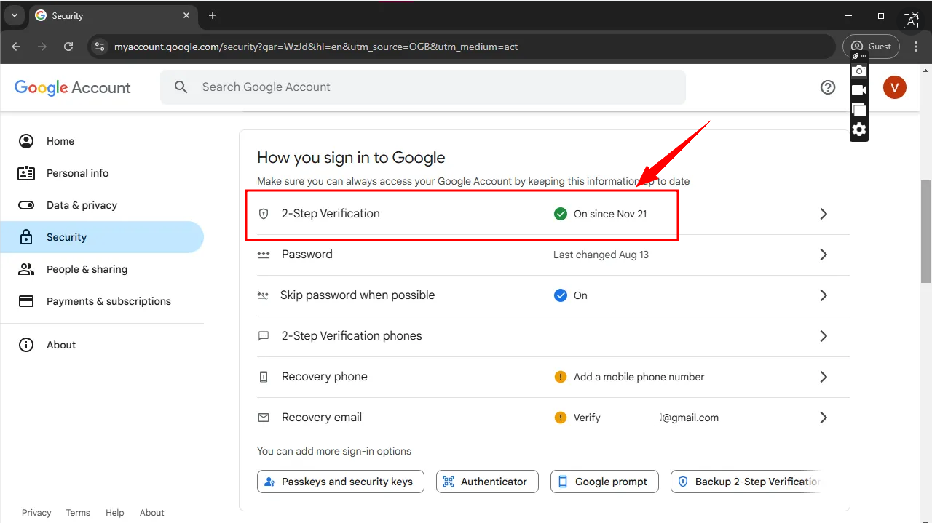
Task: Click the Google prompt button
Action: click(x=604, y=482)
